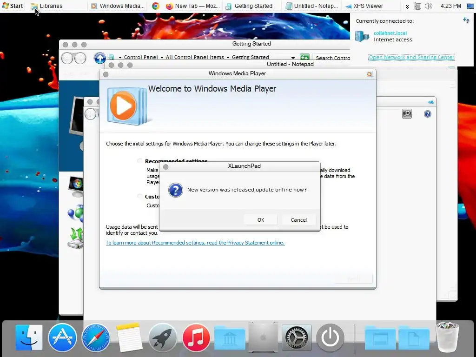Screen dimensions: 476x357
Task: Open Finder from the dock
Action: click(x=29, y=337)
